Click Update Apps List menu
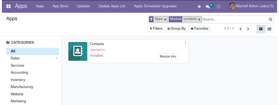Viewport: 279px width, 105px height. [x=112, y=6]
